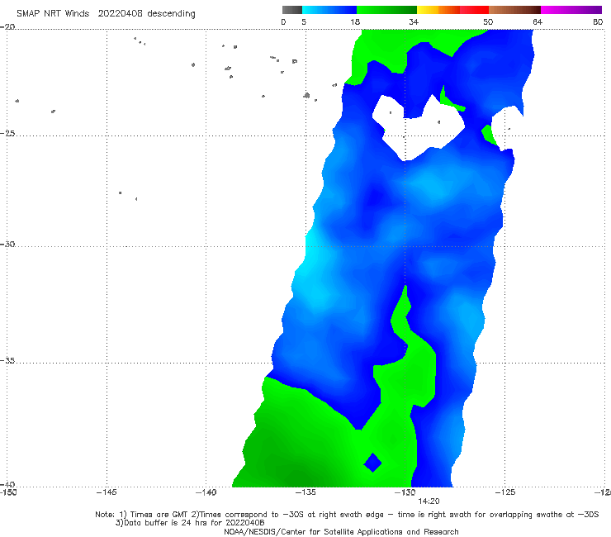Click the small blue diamond in the green area
This screenshot has width=611, height=537.
point(372,463)
